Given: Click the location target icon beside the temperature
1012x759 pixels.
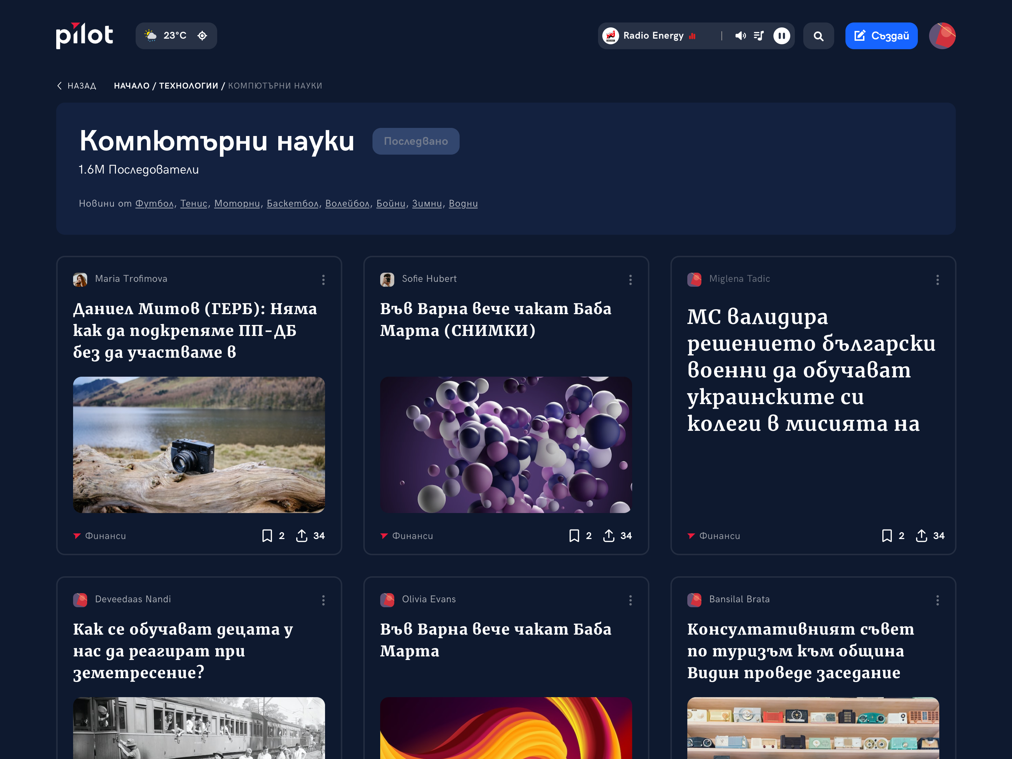Looking at the screenshot, I should (x=202, y=36).
